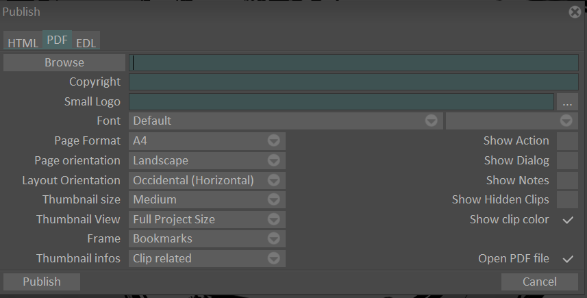Enable the Show Action checkbox

click(x=568, y=140)
